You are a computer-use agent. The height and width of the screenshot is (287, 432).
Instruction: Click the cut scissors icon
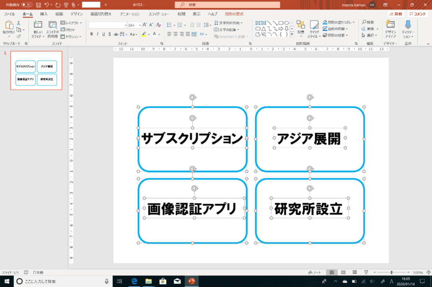[x=18, y=23]
